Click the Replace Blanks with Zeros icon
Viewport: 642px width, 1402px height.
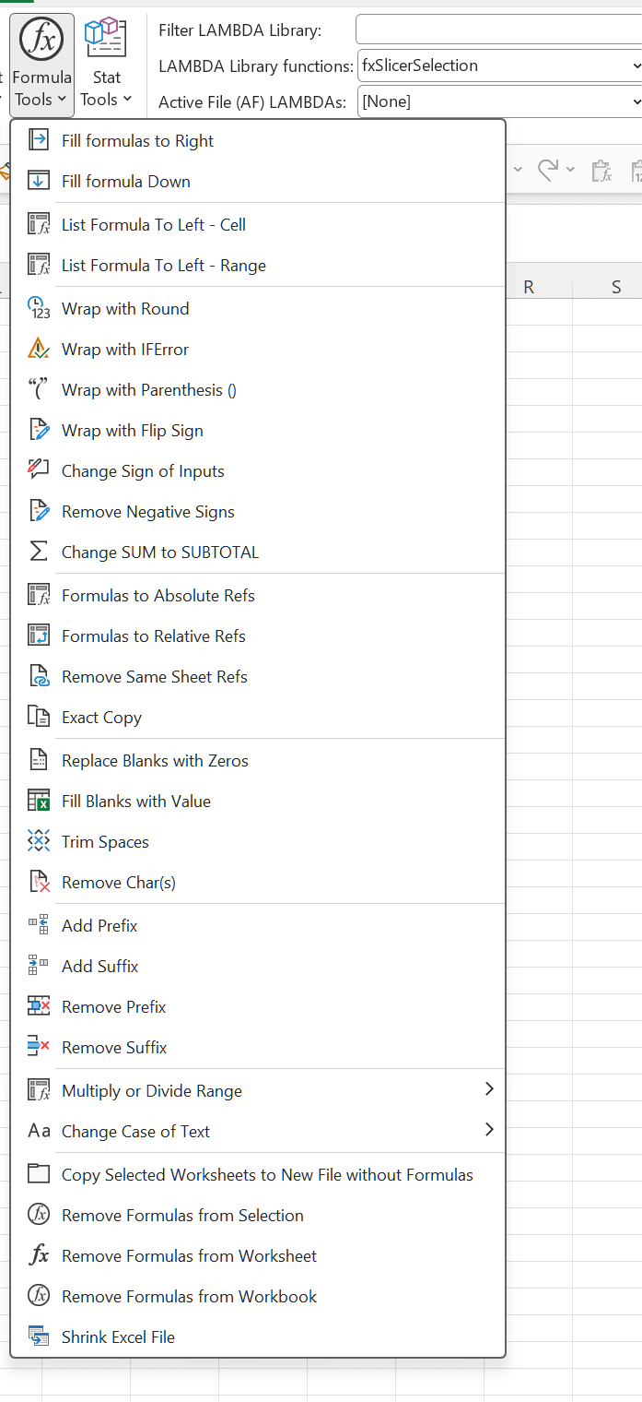39,760
